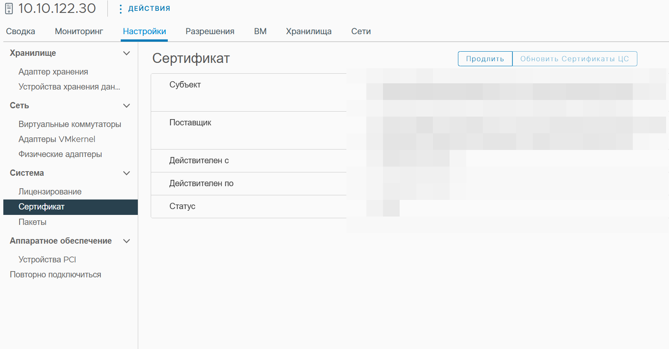Open the Разрешения tab
669x349 pixels.
210,31
